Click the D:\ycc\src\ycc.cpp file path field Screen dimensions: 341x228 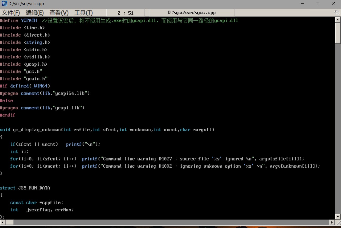[x=192, y=13]
